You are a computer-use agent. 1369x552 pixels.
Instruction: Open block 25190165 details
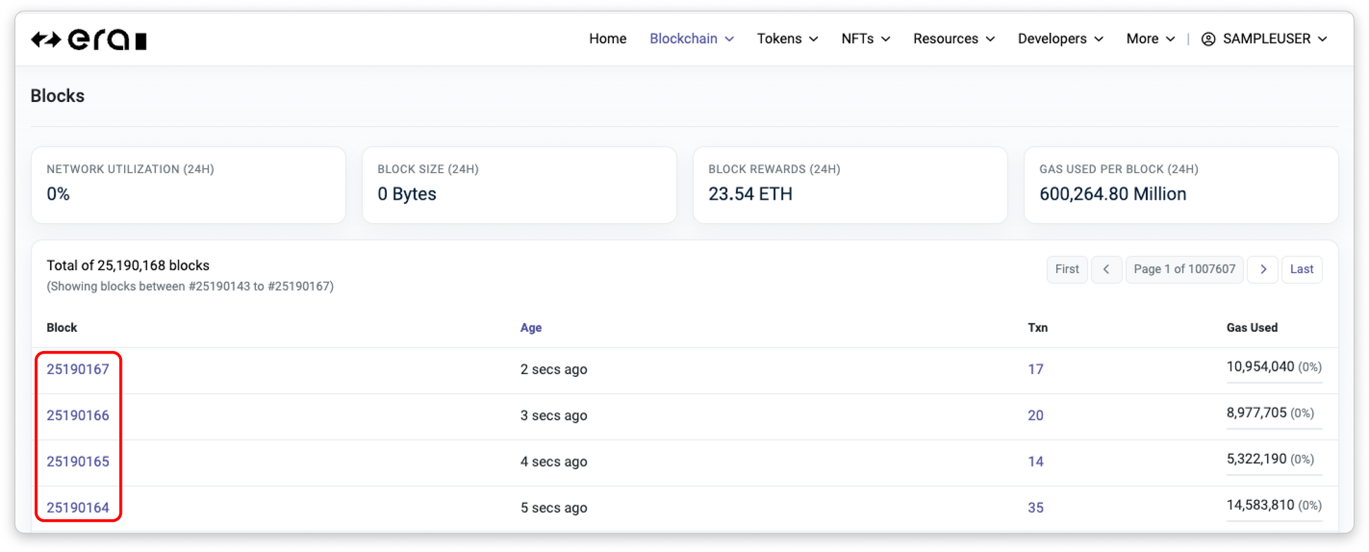(78, 462)
